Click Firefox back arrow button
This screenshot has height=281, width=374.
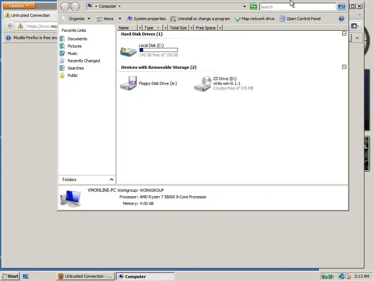(10, 26)
